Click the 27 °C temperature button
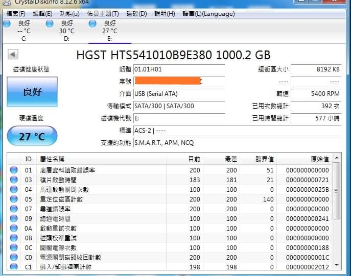 tap(32, 137)
